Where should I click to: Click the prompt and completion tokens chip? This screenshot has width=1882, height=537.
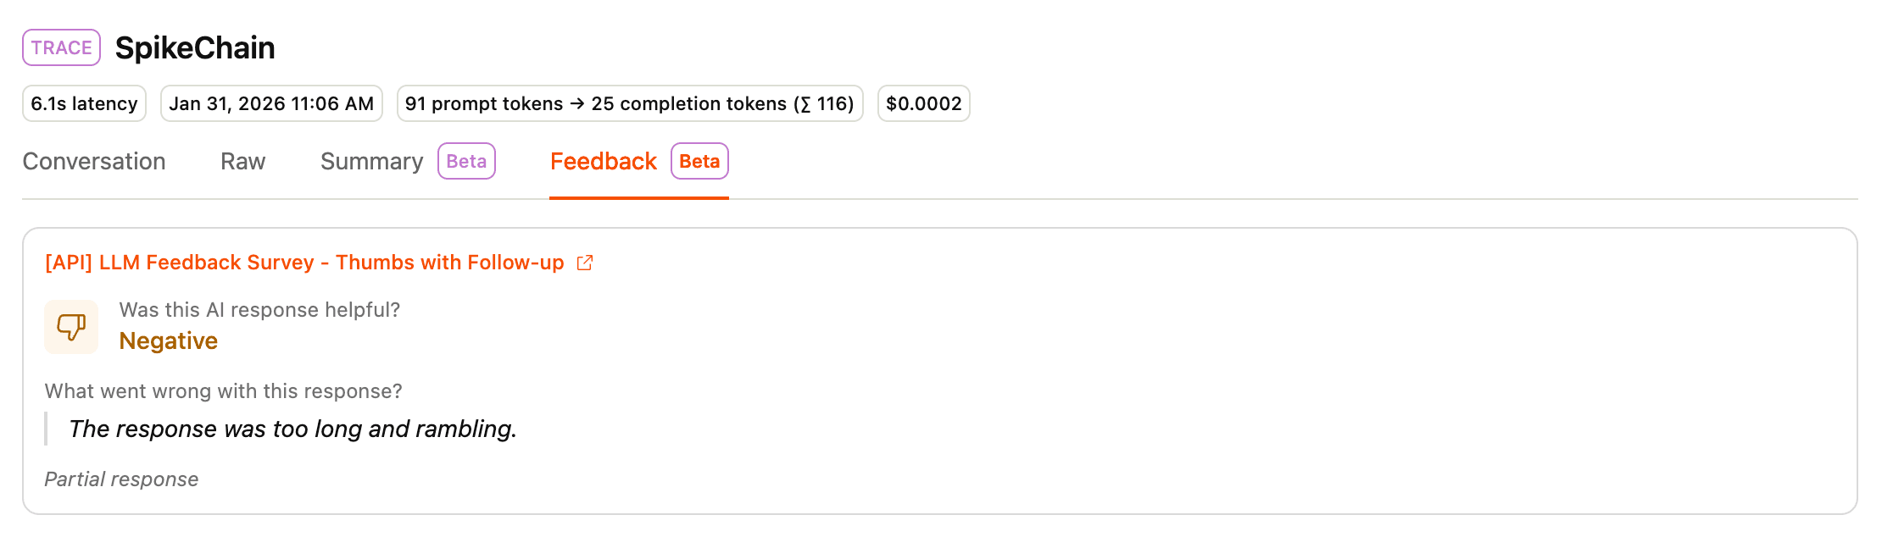[x=630, y=103]
